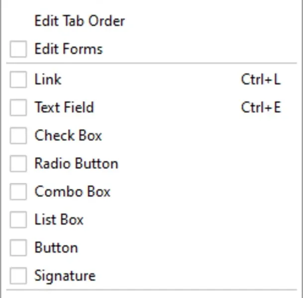
Task: Choose the Link menu item text
Action: click(x=48, y=79)
